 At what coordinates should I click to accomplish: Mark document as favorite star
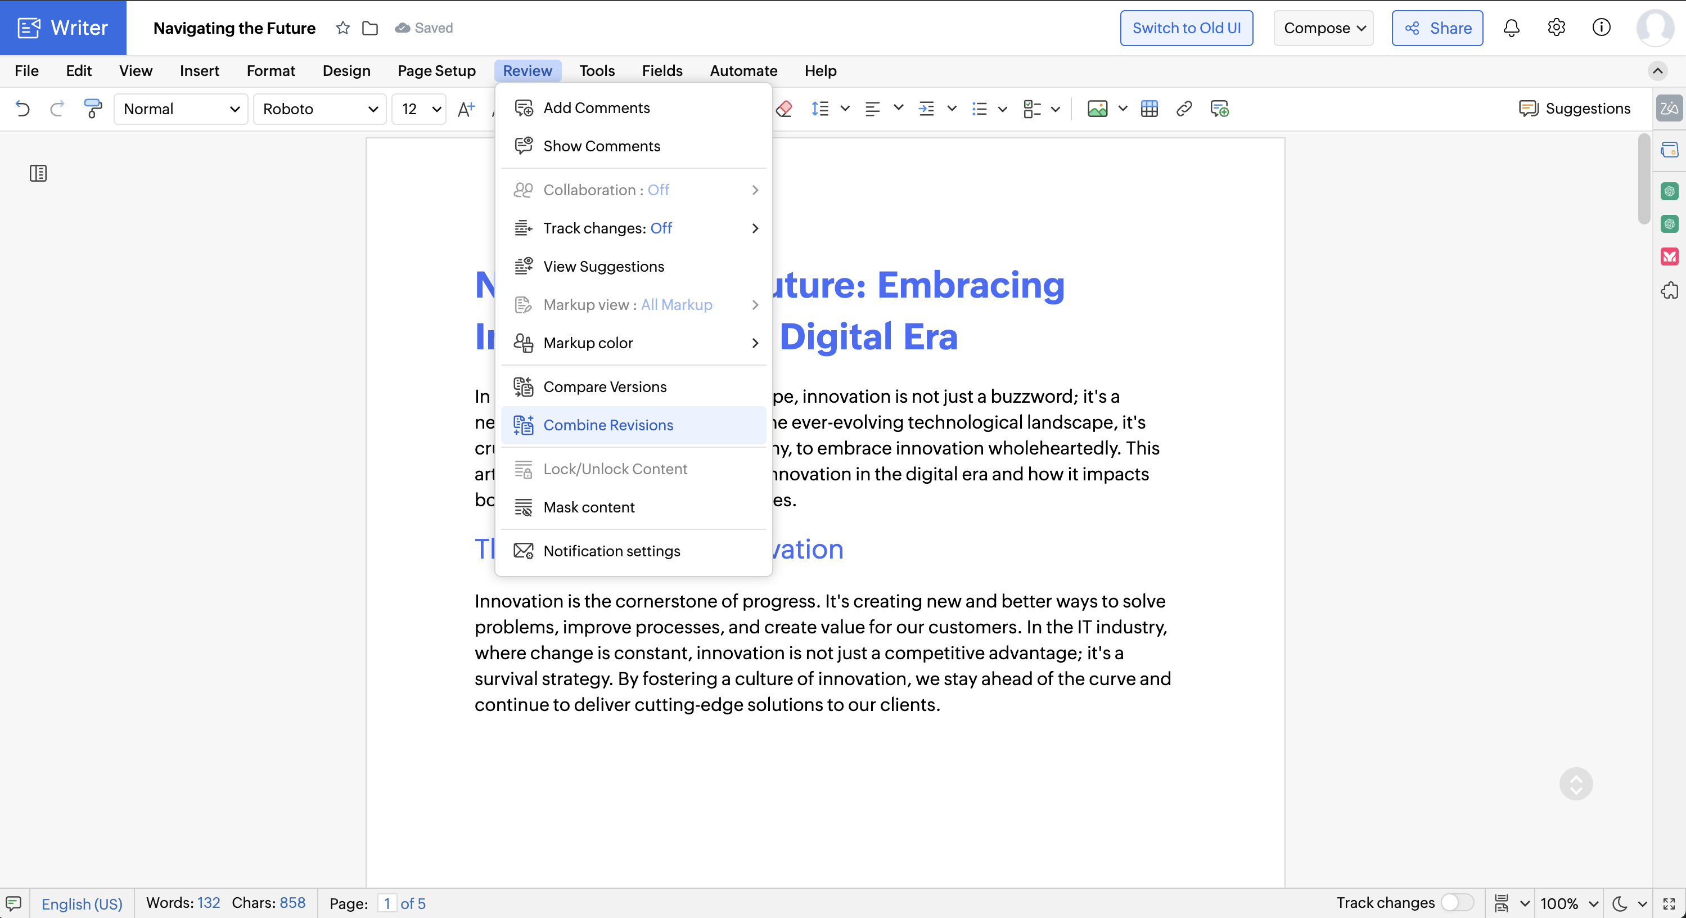click(x=343, y=28)
